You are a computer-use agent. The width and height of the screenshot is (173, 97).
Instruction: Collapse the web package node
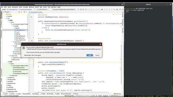pos(11,46)
